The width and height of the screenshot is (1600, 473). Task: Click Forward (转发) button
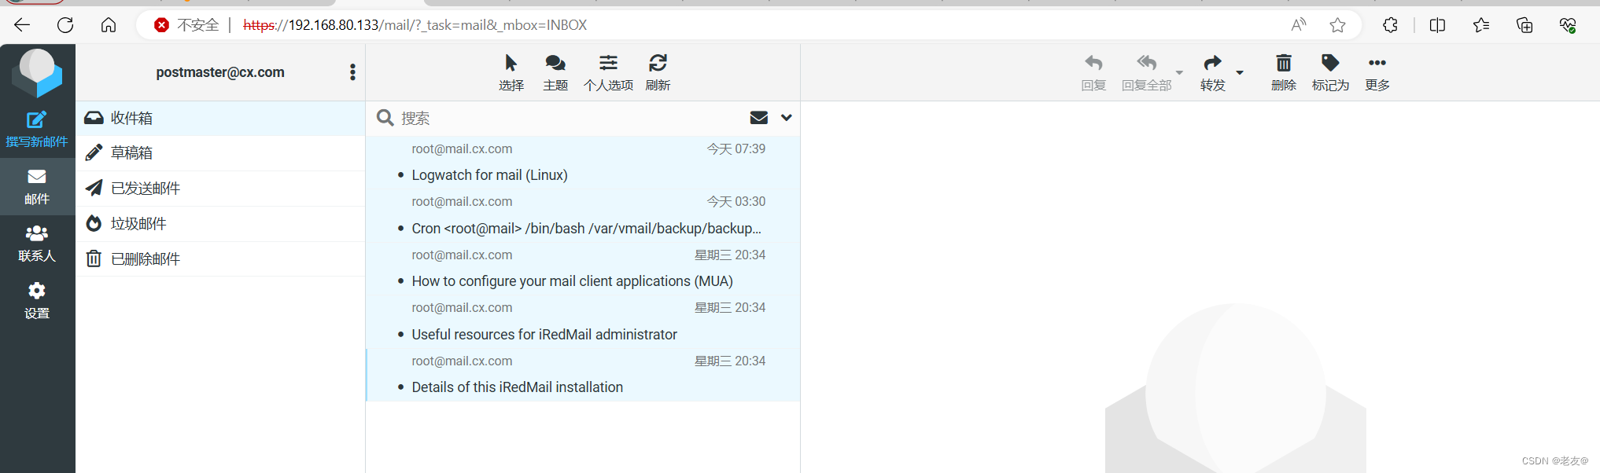click(1213, 72)
